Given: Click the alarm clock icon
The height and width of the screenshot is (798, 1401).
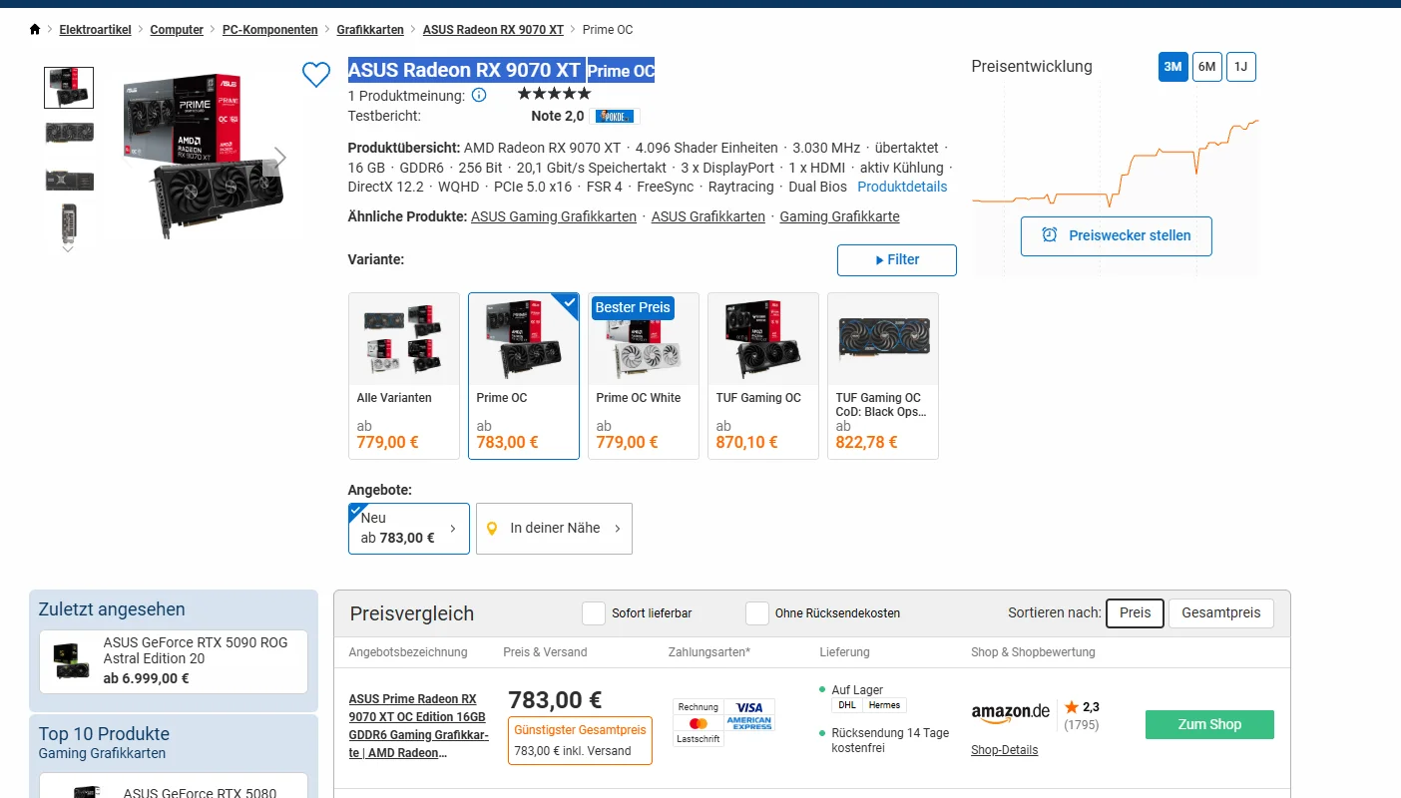Looking at the screenshot, I should (1050, 235).
